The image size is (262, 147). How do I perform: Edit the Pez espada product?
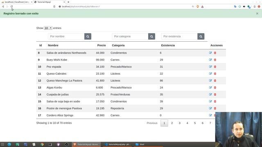point(210,67)
